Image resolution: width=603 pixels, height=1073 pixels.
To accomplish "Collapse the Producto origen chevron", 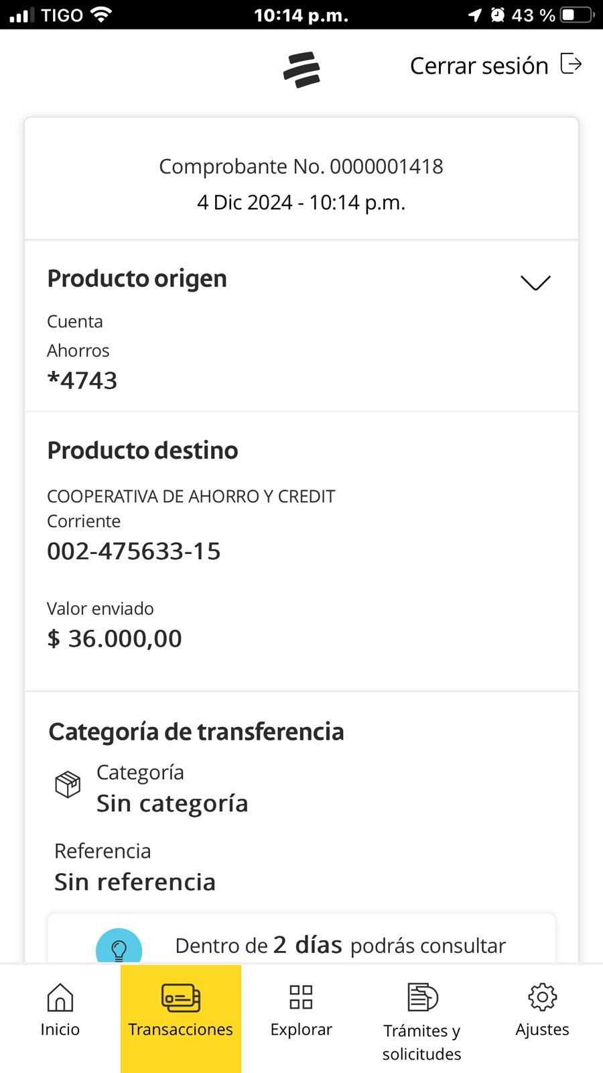I will (x=535, y=282).
